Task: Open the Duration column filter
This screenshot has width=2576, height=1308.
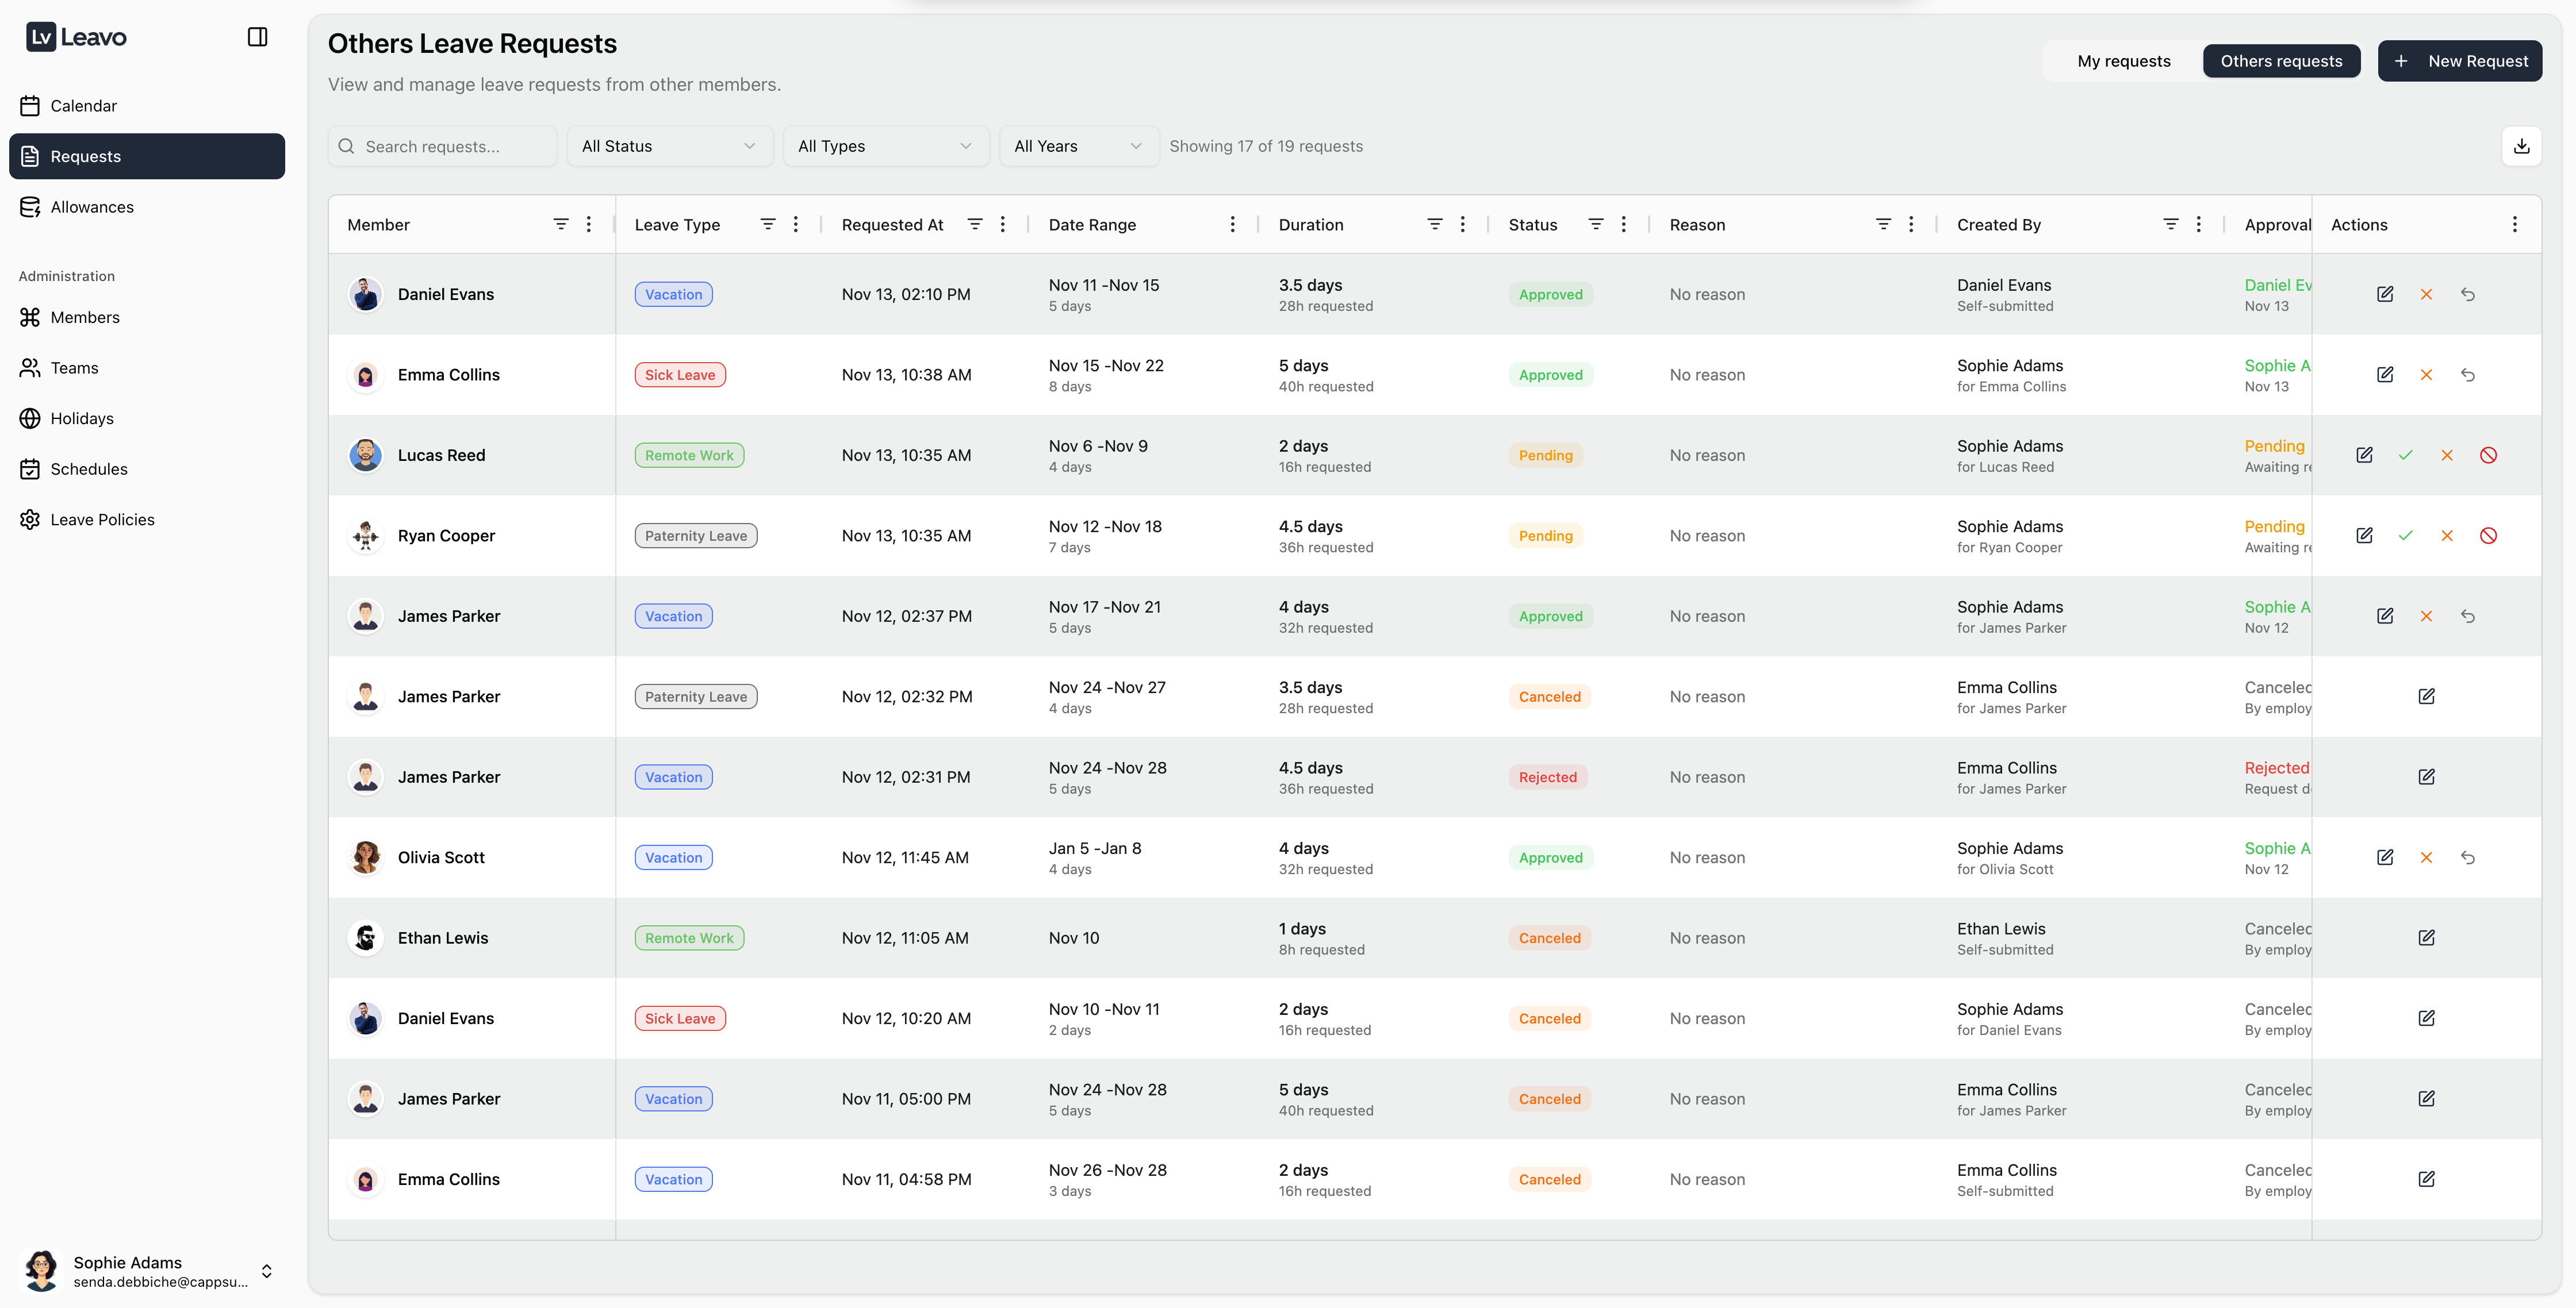Action: pos(1435,224)
